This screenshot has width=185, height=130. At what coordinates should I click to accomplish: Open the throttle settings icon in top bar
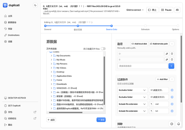(177, 10)
